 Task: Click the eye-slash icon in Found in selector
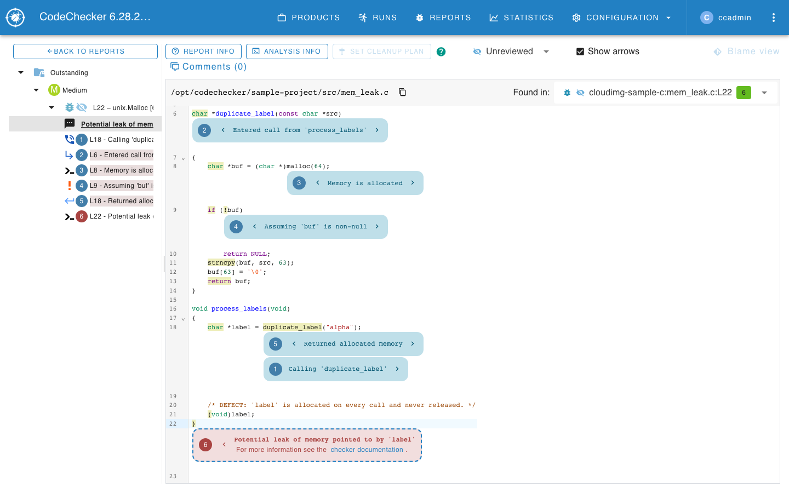point(580,93)
